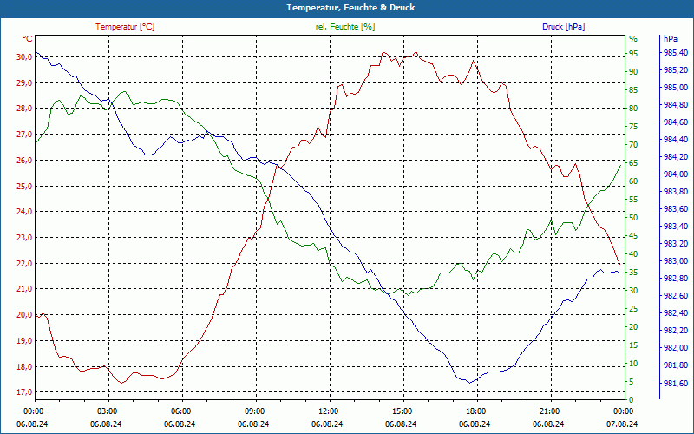Viewport: 694px width, 434px height.
Task: Click the "15" humidity axis tick
Action: [x=633, y=345]
